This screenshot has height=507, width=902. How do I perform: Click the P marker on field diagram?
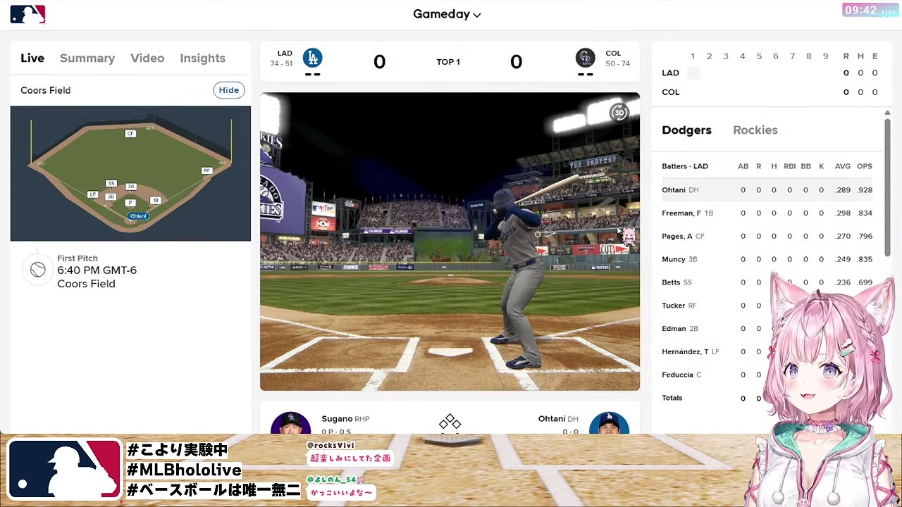[130, 203]
